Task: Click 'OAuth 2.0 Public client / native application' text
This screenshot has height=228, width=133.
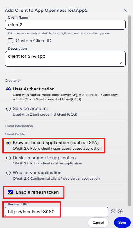Action: tap(47, 163)
